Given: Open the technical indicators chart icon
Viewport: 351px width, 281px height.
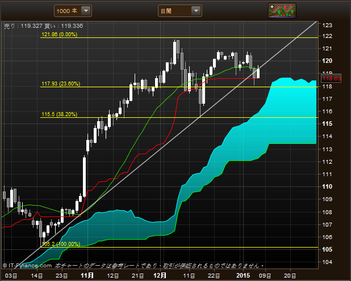Looking at the screenshot, I should point(282,11).
